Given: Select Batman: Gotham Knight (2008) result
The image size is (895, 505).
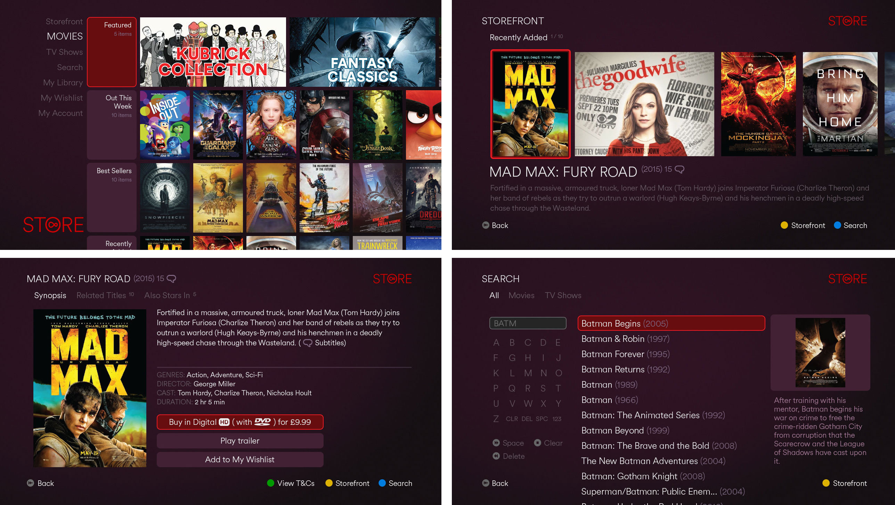Looking at the screenshot, I should click(x=643, y=476).
